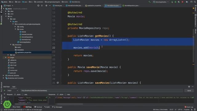Expand the test folder
This screenshot has height=111, width=197.
8,55
